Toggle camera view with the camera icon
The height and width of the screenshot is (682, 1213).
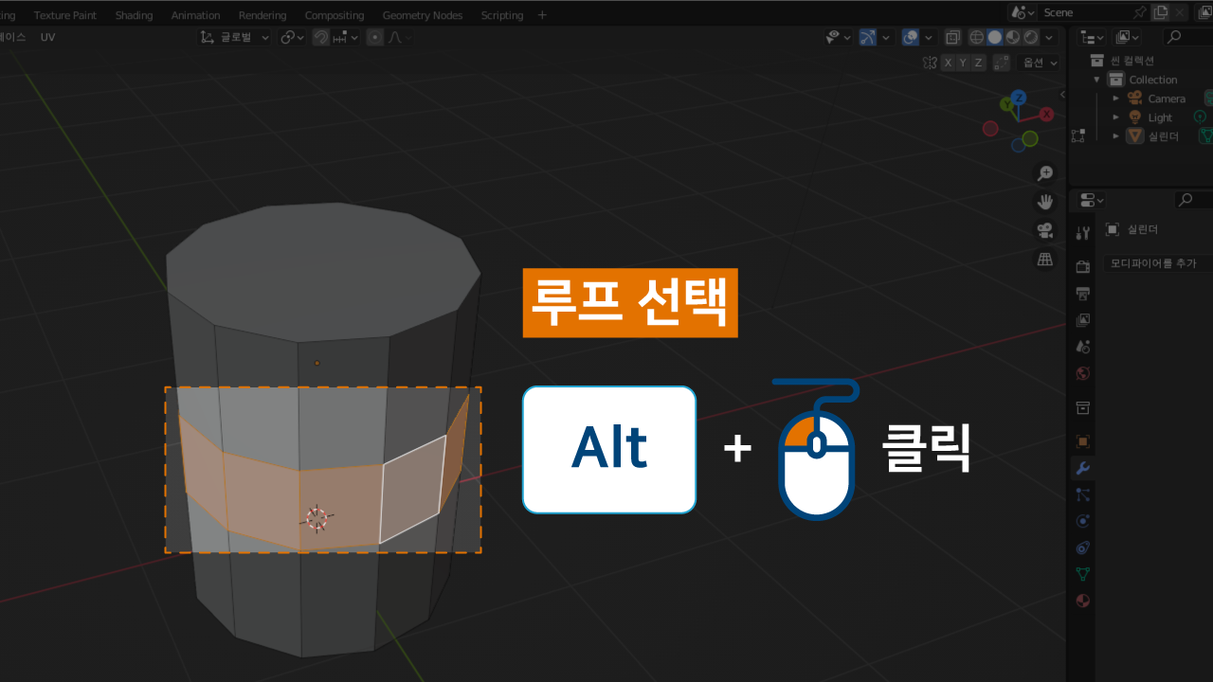(1045, 230)
